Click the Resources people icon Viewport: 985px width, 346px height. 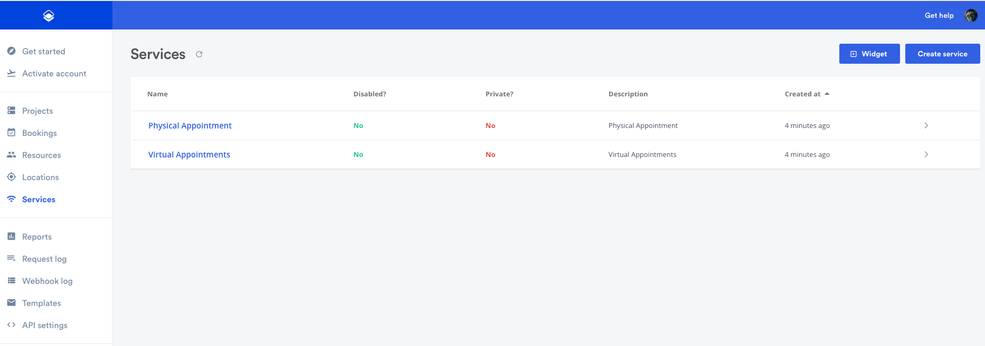[11, 155]
